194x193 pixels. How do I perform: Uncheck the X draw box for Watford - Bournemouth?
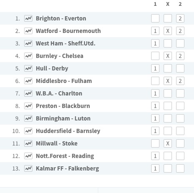(168, 31)
